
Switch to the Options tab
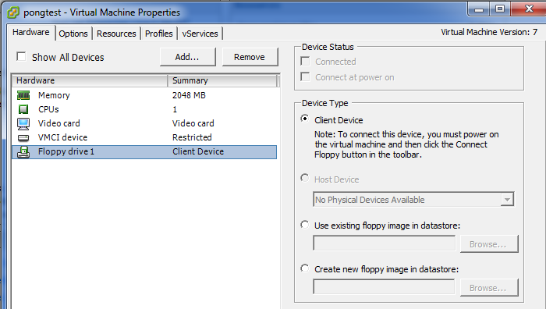tap(73, 34)
